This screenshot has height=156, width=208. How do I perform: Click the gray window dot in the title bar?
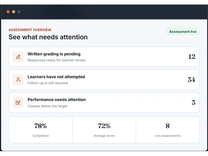19,12
